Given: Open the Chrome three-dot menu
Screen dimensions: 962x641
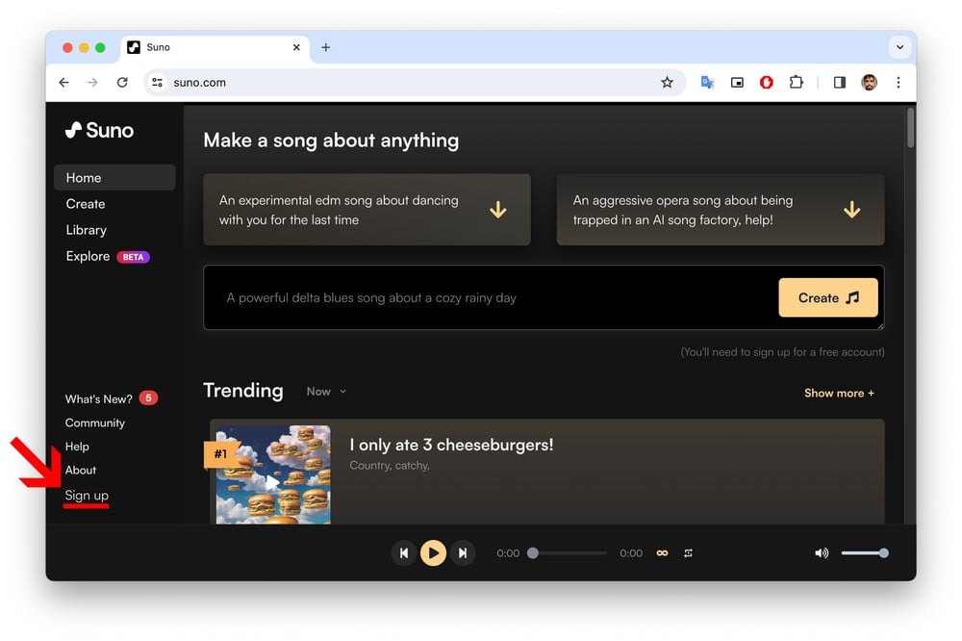Looking at the screenshot, I should click(899, 83).
